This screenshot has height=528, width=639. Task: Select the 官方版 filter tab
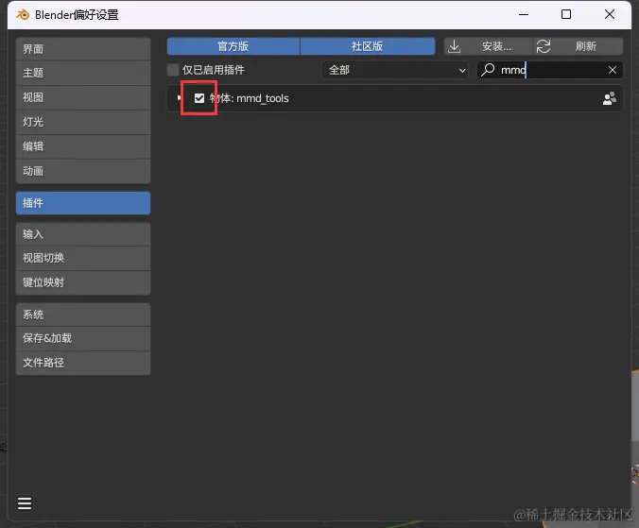click(233, 46)
